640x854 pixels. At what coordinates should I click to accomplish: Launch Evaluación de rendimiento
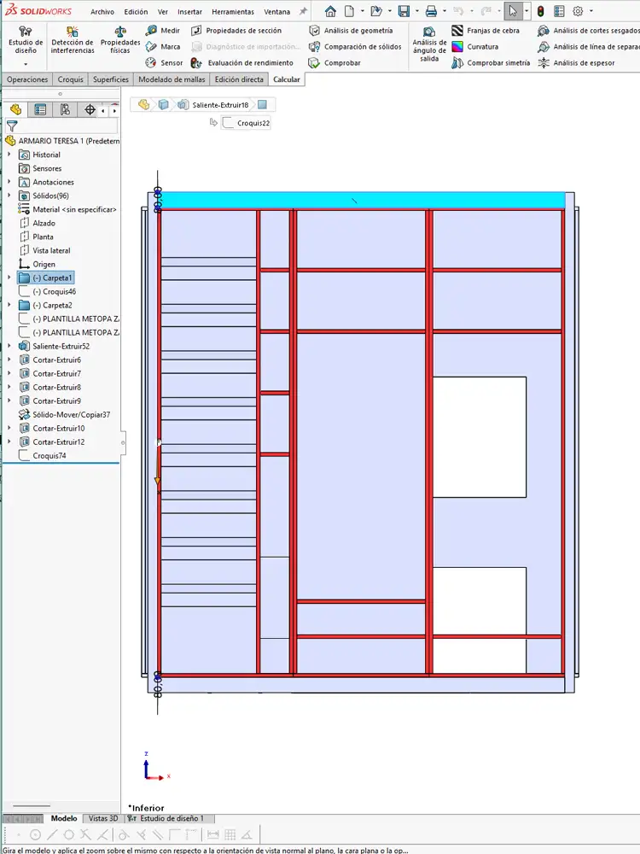click(242, 62)
